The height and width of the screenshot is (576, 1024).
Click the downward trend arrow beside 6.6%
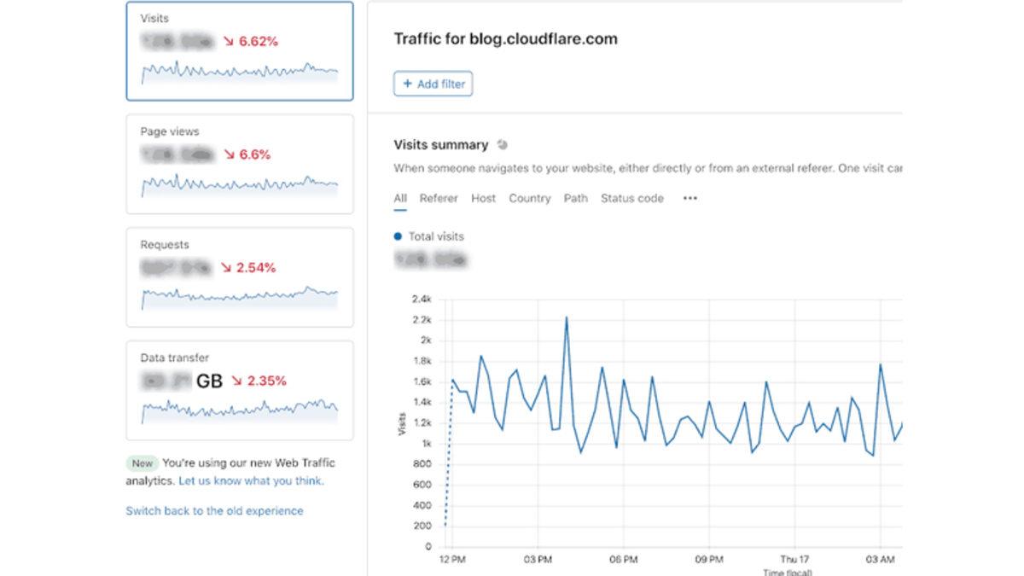click(x=230, y=154)
